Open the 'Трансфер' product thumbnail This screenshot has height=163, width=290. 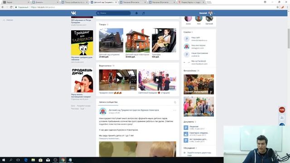tap(164, 40)
